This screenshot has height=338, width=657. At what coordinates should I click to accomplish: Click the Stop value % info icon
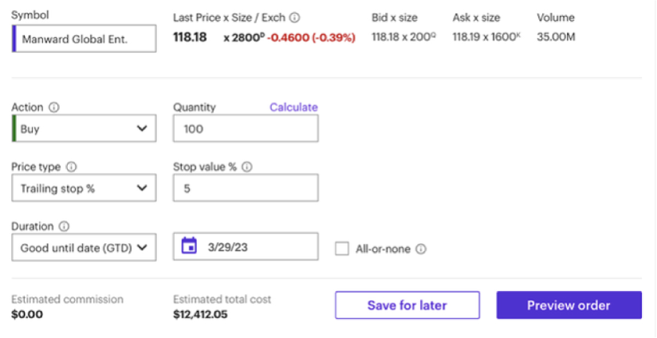[247, 167]
